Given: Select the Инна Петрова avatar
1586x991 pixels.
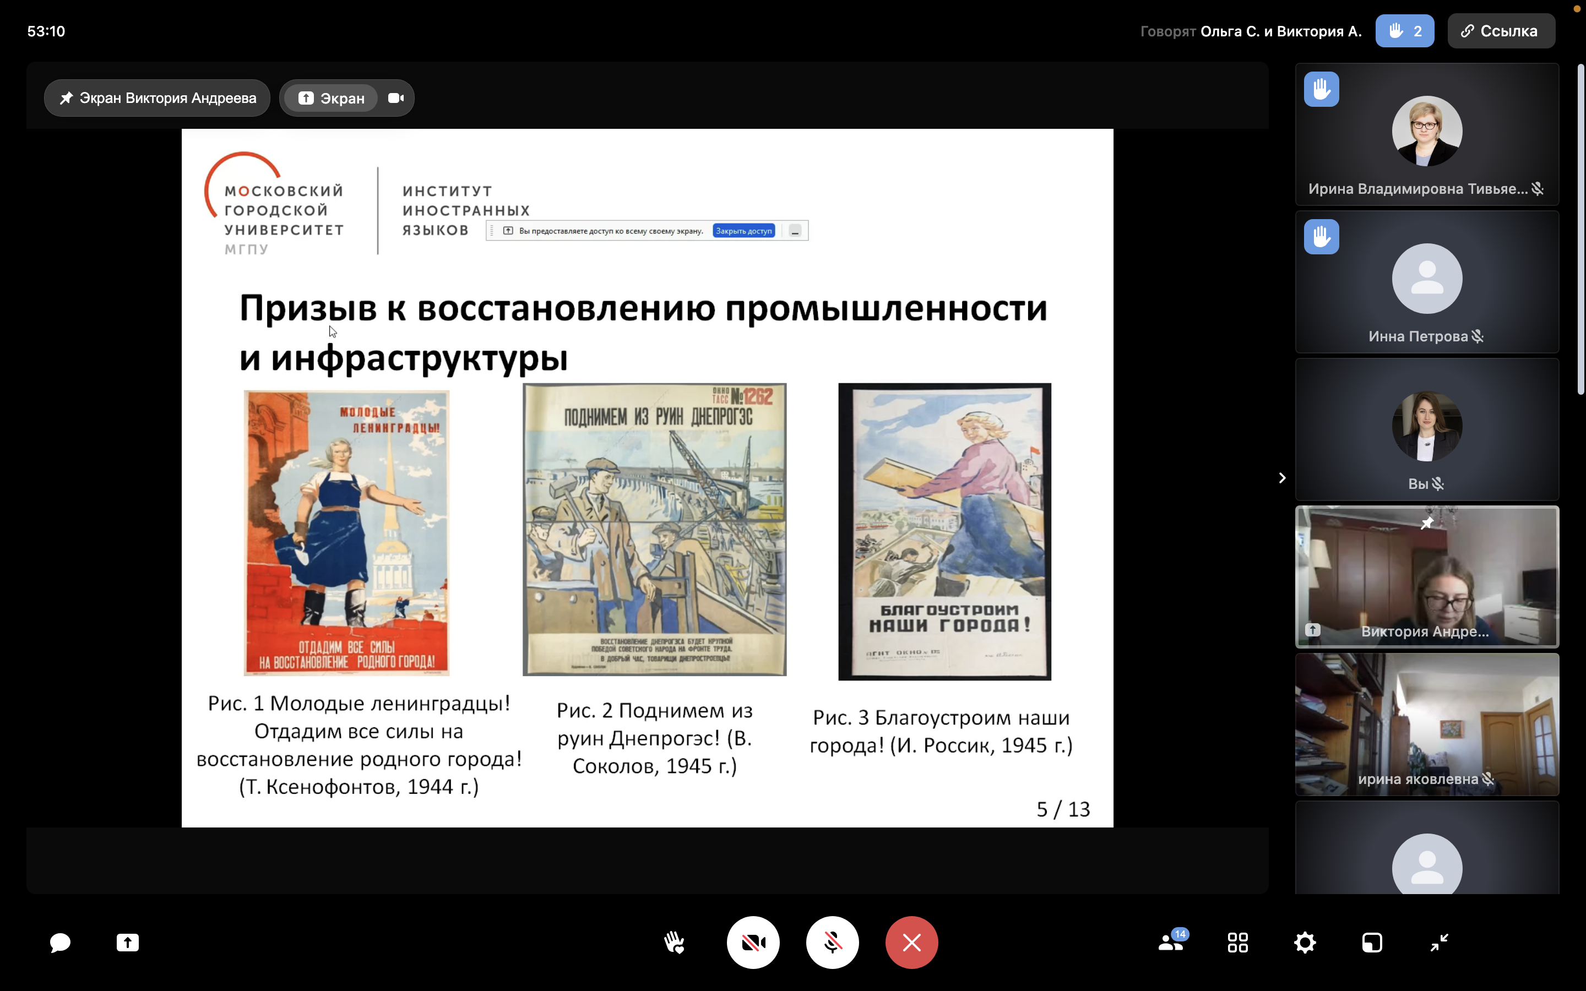Looking at the screenshot, I should click(1427, 279).
